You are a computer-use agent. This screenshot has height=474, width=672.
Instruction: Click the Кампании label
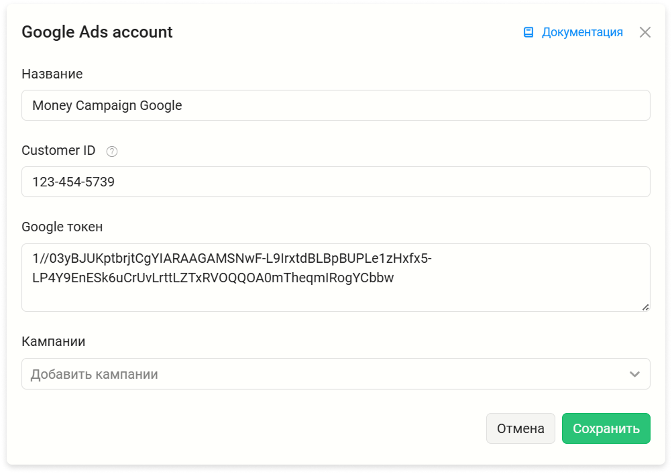click(54, 341)
